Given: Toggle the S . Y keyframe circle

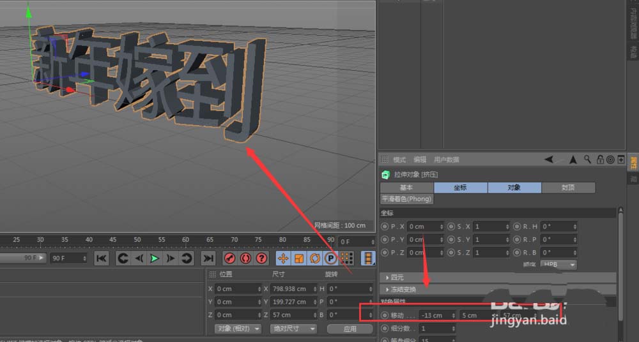Looking at the screenshot, I should tap(451, 240).
